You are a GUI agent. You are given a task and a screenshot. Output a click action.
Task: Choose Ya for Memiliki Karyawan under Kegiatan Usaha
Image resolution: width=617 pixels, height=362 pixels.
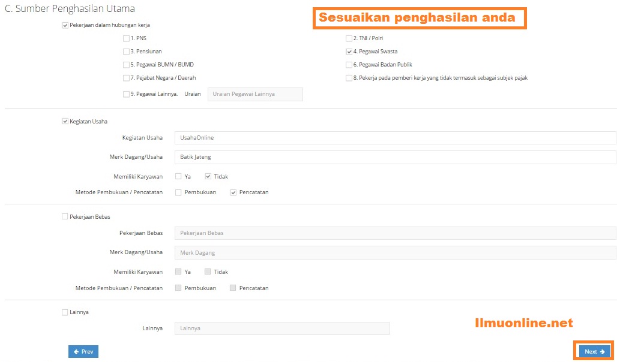pos(178,176)
